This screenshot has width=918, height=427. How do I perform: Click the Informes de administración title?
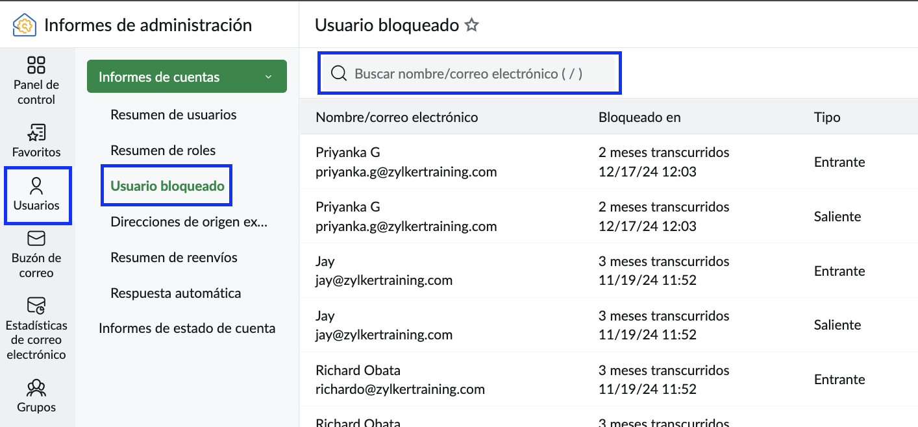(148, 25)
